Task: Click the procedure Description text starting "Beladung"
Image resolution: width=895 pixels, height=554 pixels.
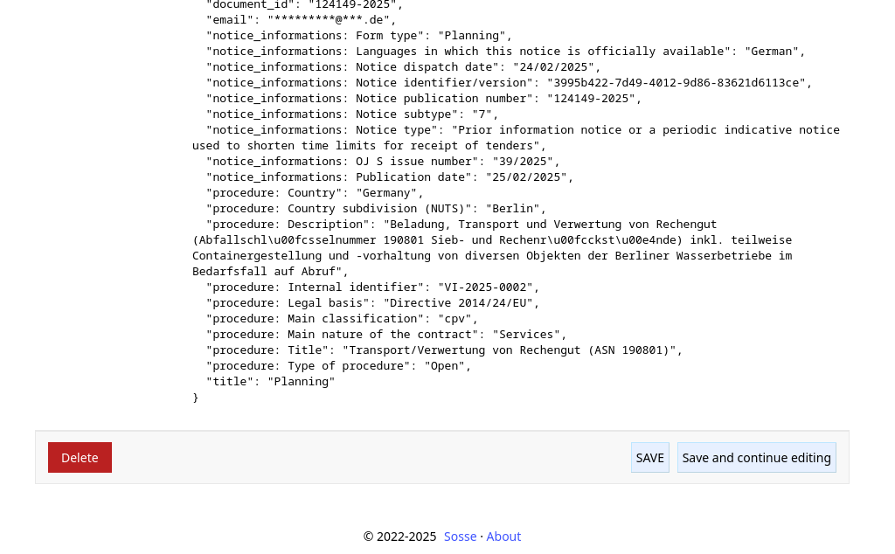Action: click(x=492, y=247)
